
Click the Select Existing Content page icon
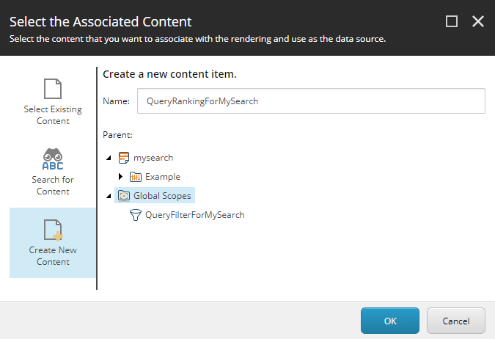click(x=53, y=89)
